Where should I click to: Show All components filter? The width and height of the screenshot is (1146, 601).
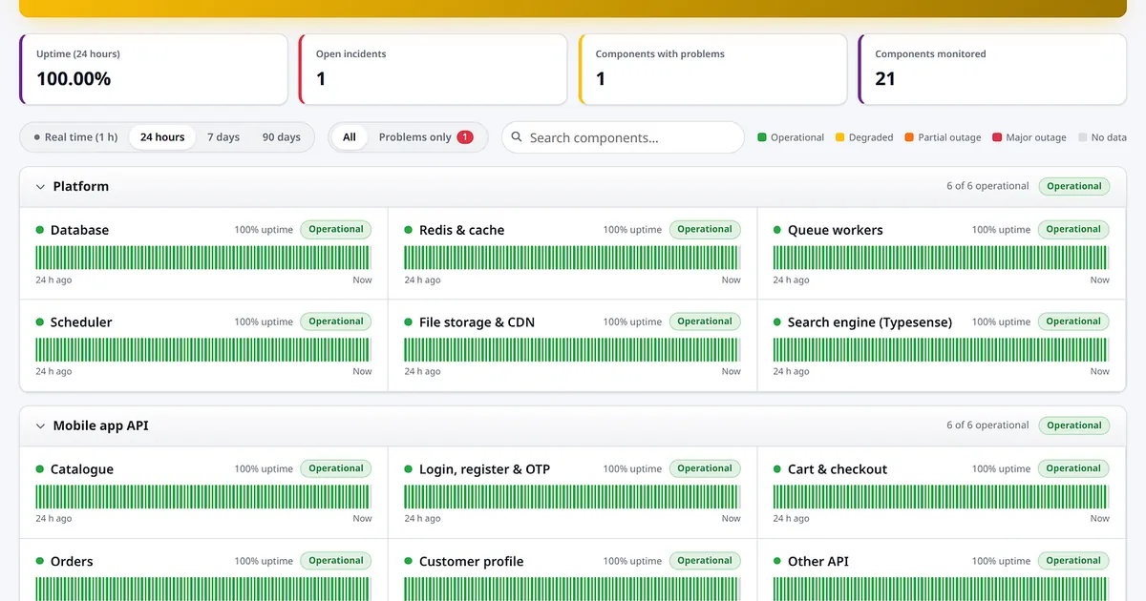350,137
